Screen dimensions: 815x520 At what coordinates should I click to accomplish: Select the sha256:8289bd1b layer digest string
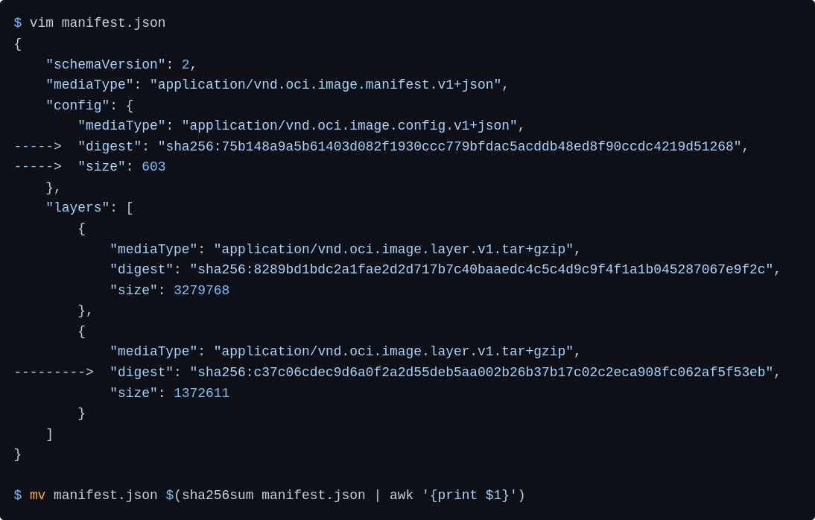(x=481, y=270)
